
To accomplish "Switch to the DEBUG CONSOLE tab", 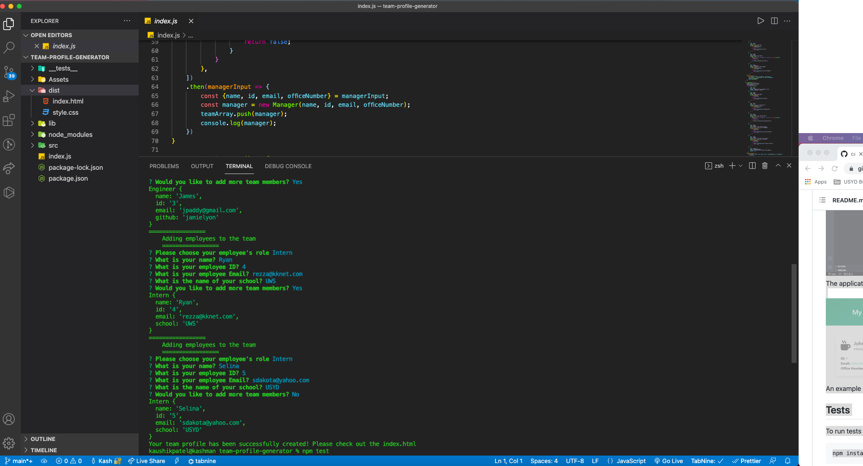I will (x=288, y=166).
